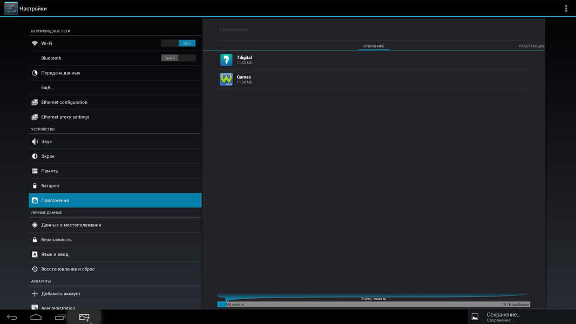
Task: Click the 7digital app icon
Action: pos(226,60)
